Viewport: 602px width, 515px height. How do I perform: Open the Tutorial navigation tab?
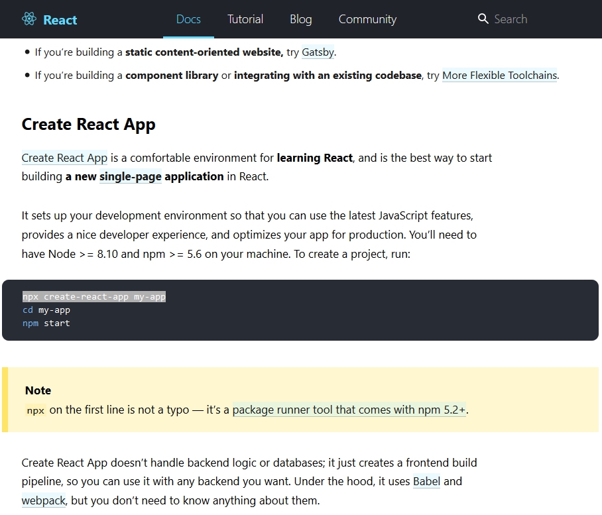pos(245,19)
